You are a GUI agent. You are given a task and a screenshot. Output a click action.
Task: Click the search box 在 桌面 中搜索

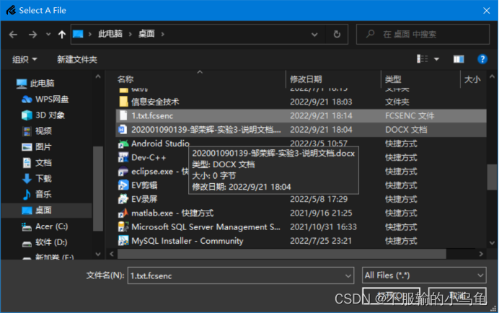pyautogui.click(x=423, y=34)
